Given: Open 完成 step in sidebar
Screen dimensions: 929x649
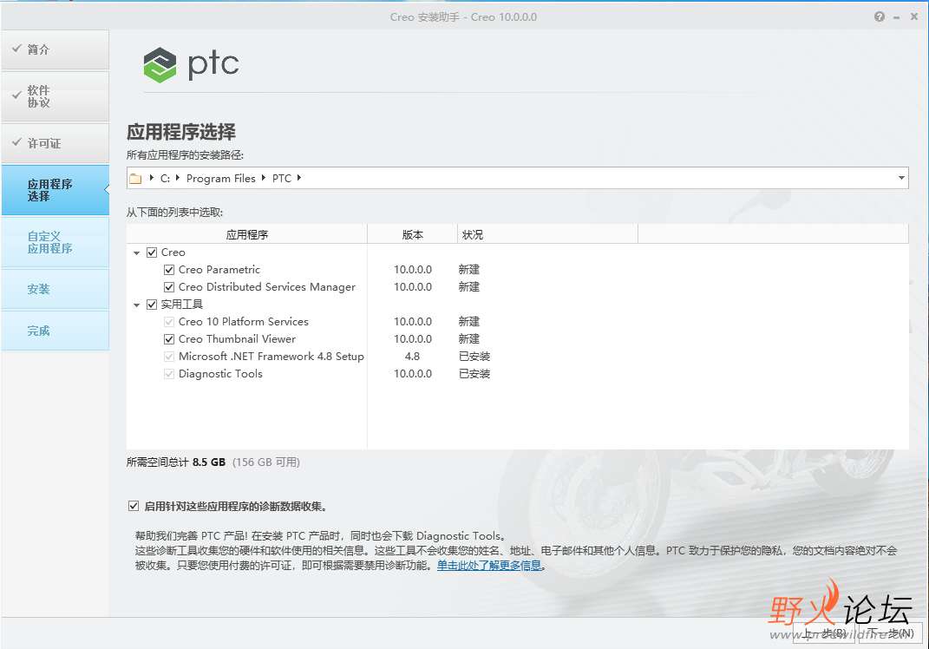Looking at the screenshot, I should tap(56, 331).
